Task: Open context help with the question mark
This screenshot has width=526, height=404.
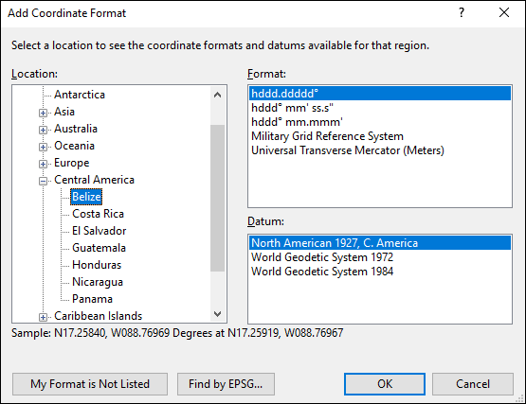Action: [462, 12]
